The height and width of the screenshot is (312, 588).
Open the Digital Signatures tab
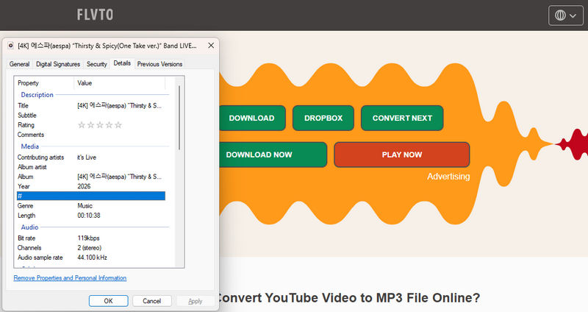coord(58,64)
